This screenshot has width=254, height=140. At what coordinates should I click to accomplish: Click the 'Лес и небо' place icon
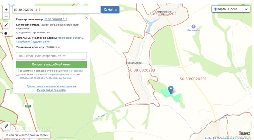pos(193,26)
